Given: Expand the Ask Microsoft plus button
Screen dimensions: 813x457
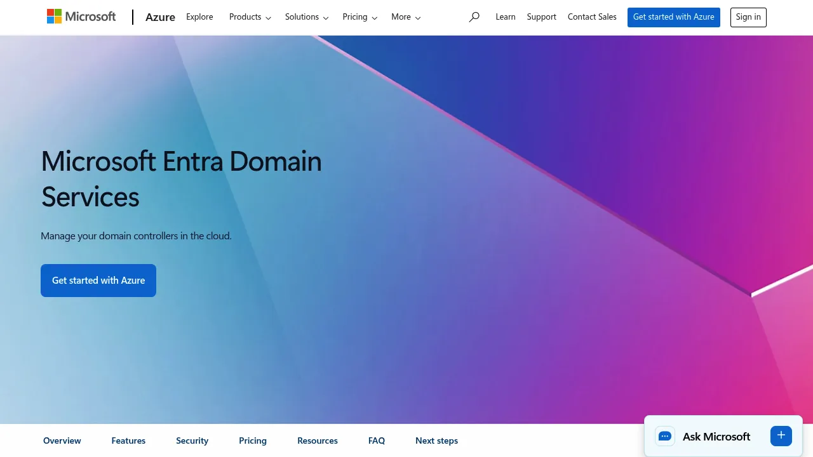Looking at the screenshot, I should (x=781, y=435).
